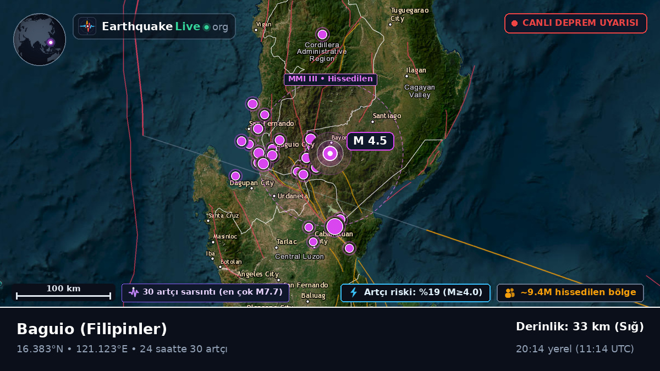
Task: Click the Angeles City map label
Action: 258,274
